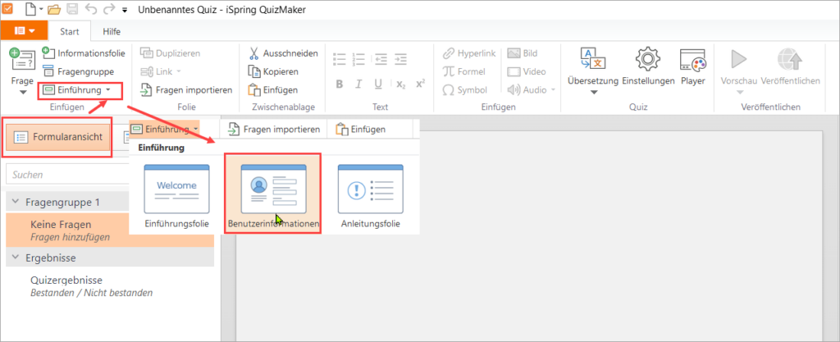Collapse the Ergebnisse section chevron

(x=15, y=258)
